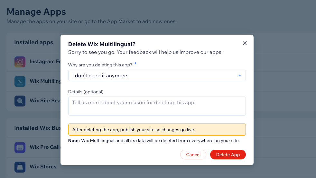Click the publish your site warning banner
Screen dimensions: 316x178
157,130
